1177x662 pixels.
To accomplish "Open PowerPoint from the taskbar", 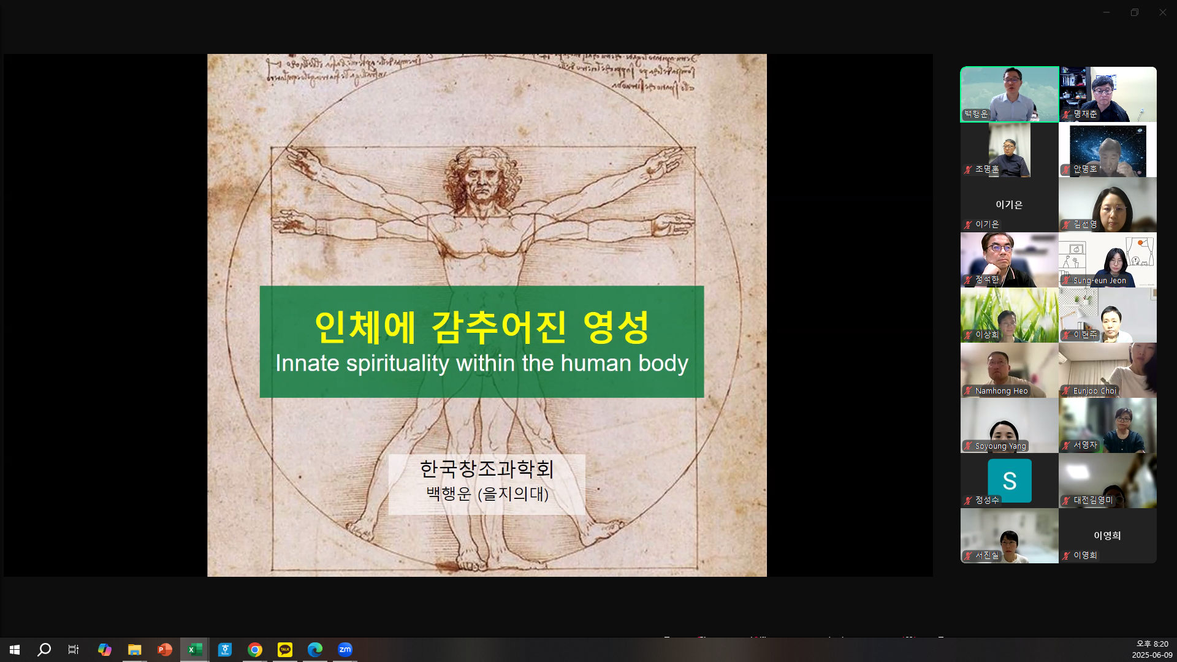I will [x=164, y=650].
